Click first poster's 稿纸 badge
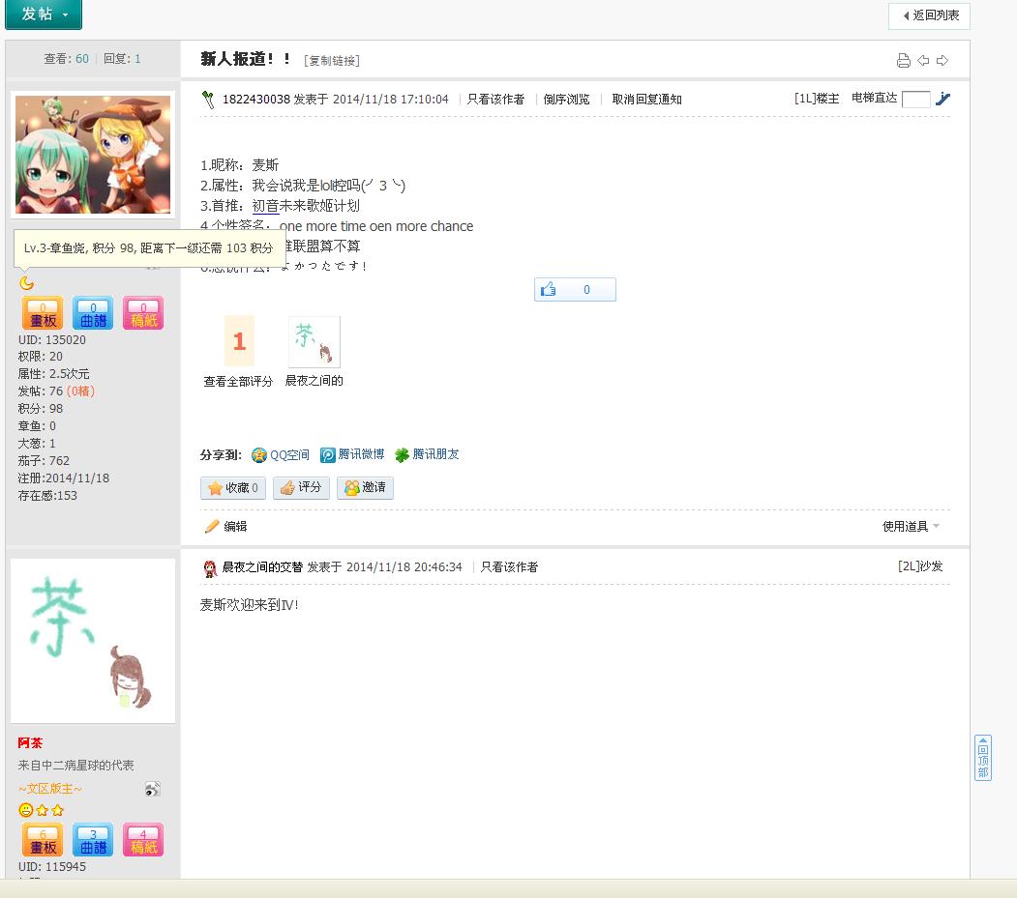 tap(143, 313)
